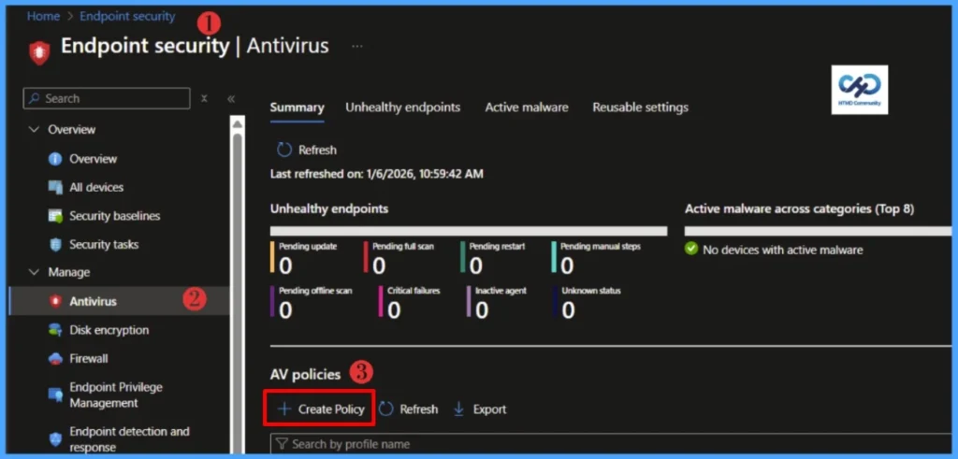Click the Security tasks shield icon

(55, 245)
